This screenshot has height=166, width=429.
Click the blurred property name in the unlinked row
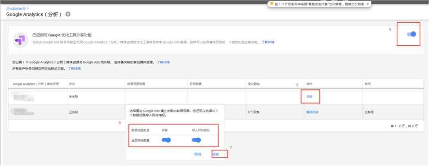[x=23, y=97]
